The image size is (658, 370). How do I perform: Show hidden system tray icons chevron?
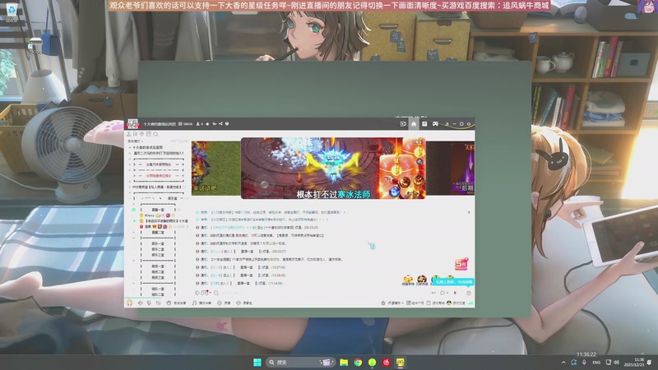click(563, 363)
